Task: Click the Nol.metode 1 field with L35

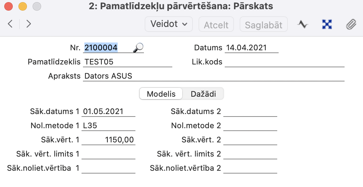Action: click(x=108, y=126)
